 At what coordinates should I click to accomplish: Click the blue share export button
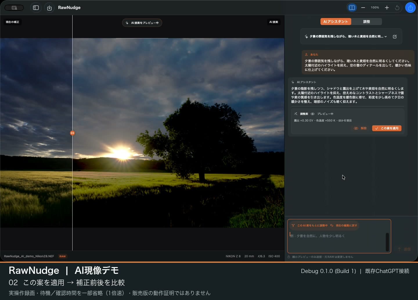coord(410,8)
